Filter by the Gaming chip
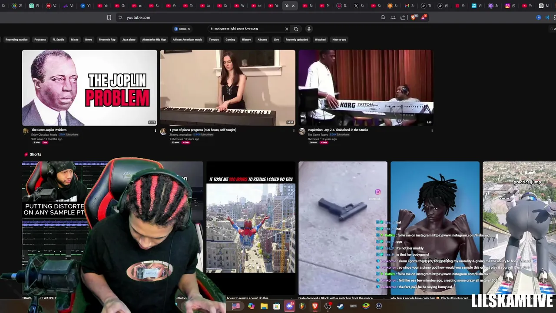This screenshot has width=556, height=313. click(230, 40)
